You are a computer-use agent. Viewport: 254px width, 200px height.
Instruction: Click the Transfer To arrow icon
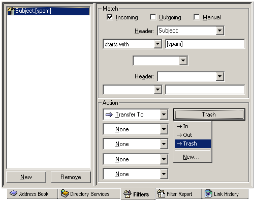(109, 115)
